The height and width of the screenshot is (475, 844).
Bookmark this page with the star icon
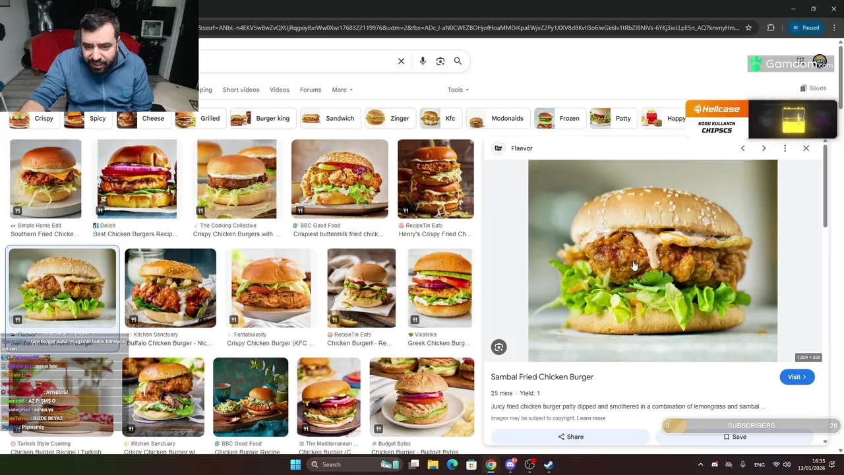point(748,28)
